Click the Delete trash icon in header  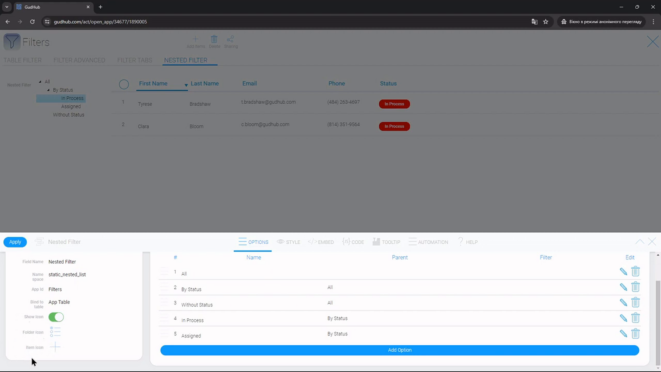[x=214, y=39]
